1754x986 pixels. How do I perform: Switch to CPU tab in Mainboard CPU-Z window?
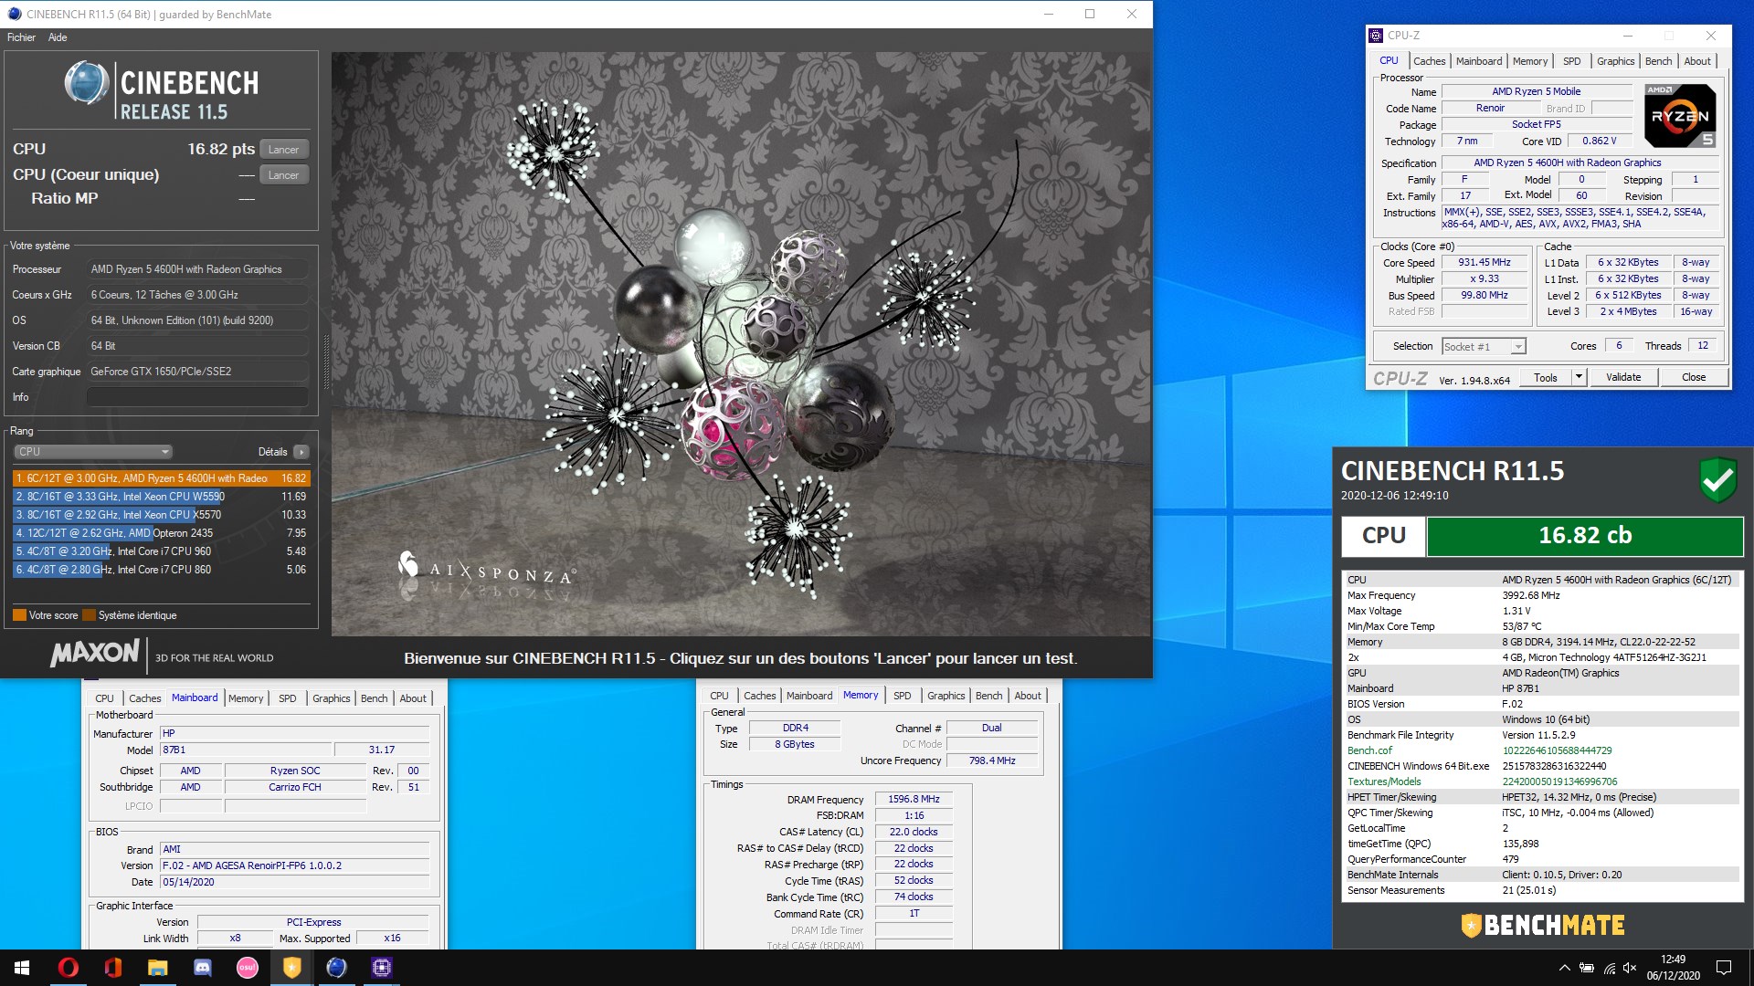(104, 698)
